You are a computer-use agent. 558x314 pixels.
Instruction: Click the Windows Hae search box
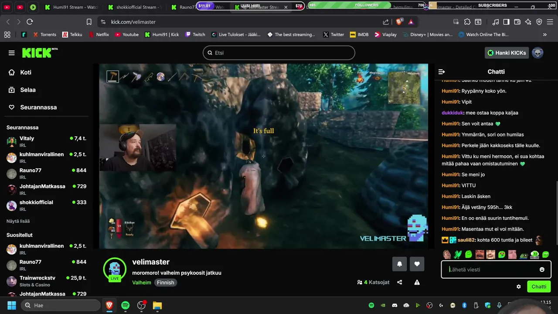(x=60, y=305)
